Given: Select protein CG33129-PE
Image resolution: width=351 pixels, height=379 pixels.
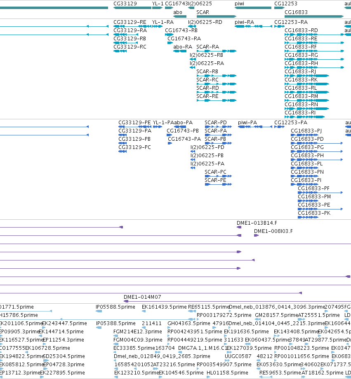Looking at the screenshot, I should point(134,123).
